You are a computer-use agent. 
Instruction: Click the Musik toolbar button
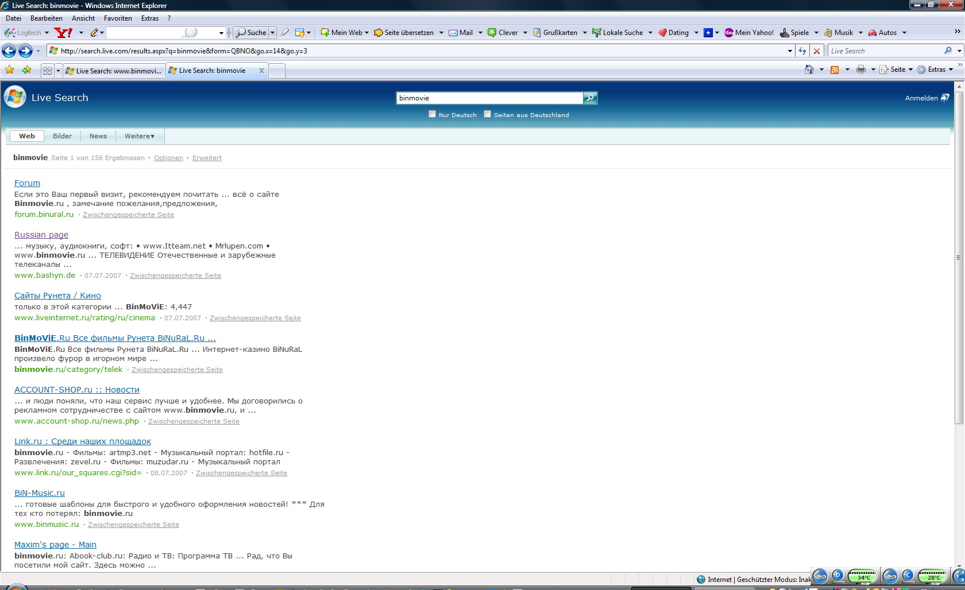(839, 33)
